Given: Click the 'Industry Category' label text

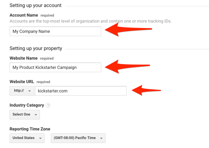Looking at the screenshot, I should click(x=27, y=105).
